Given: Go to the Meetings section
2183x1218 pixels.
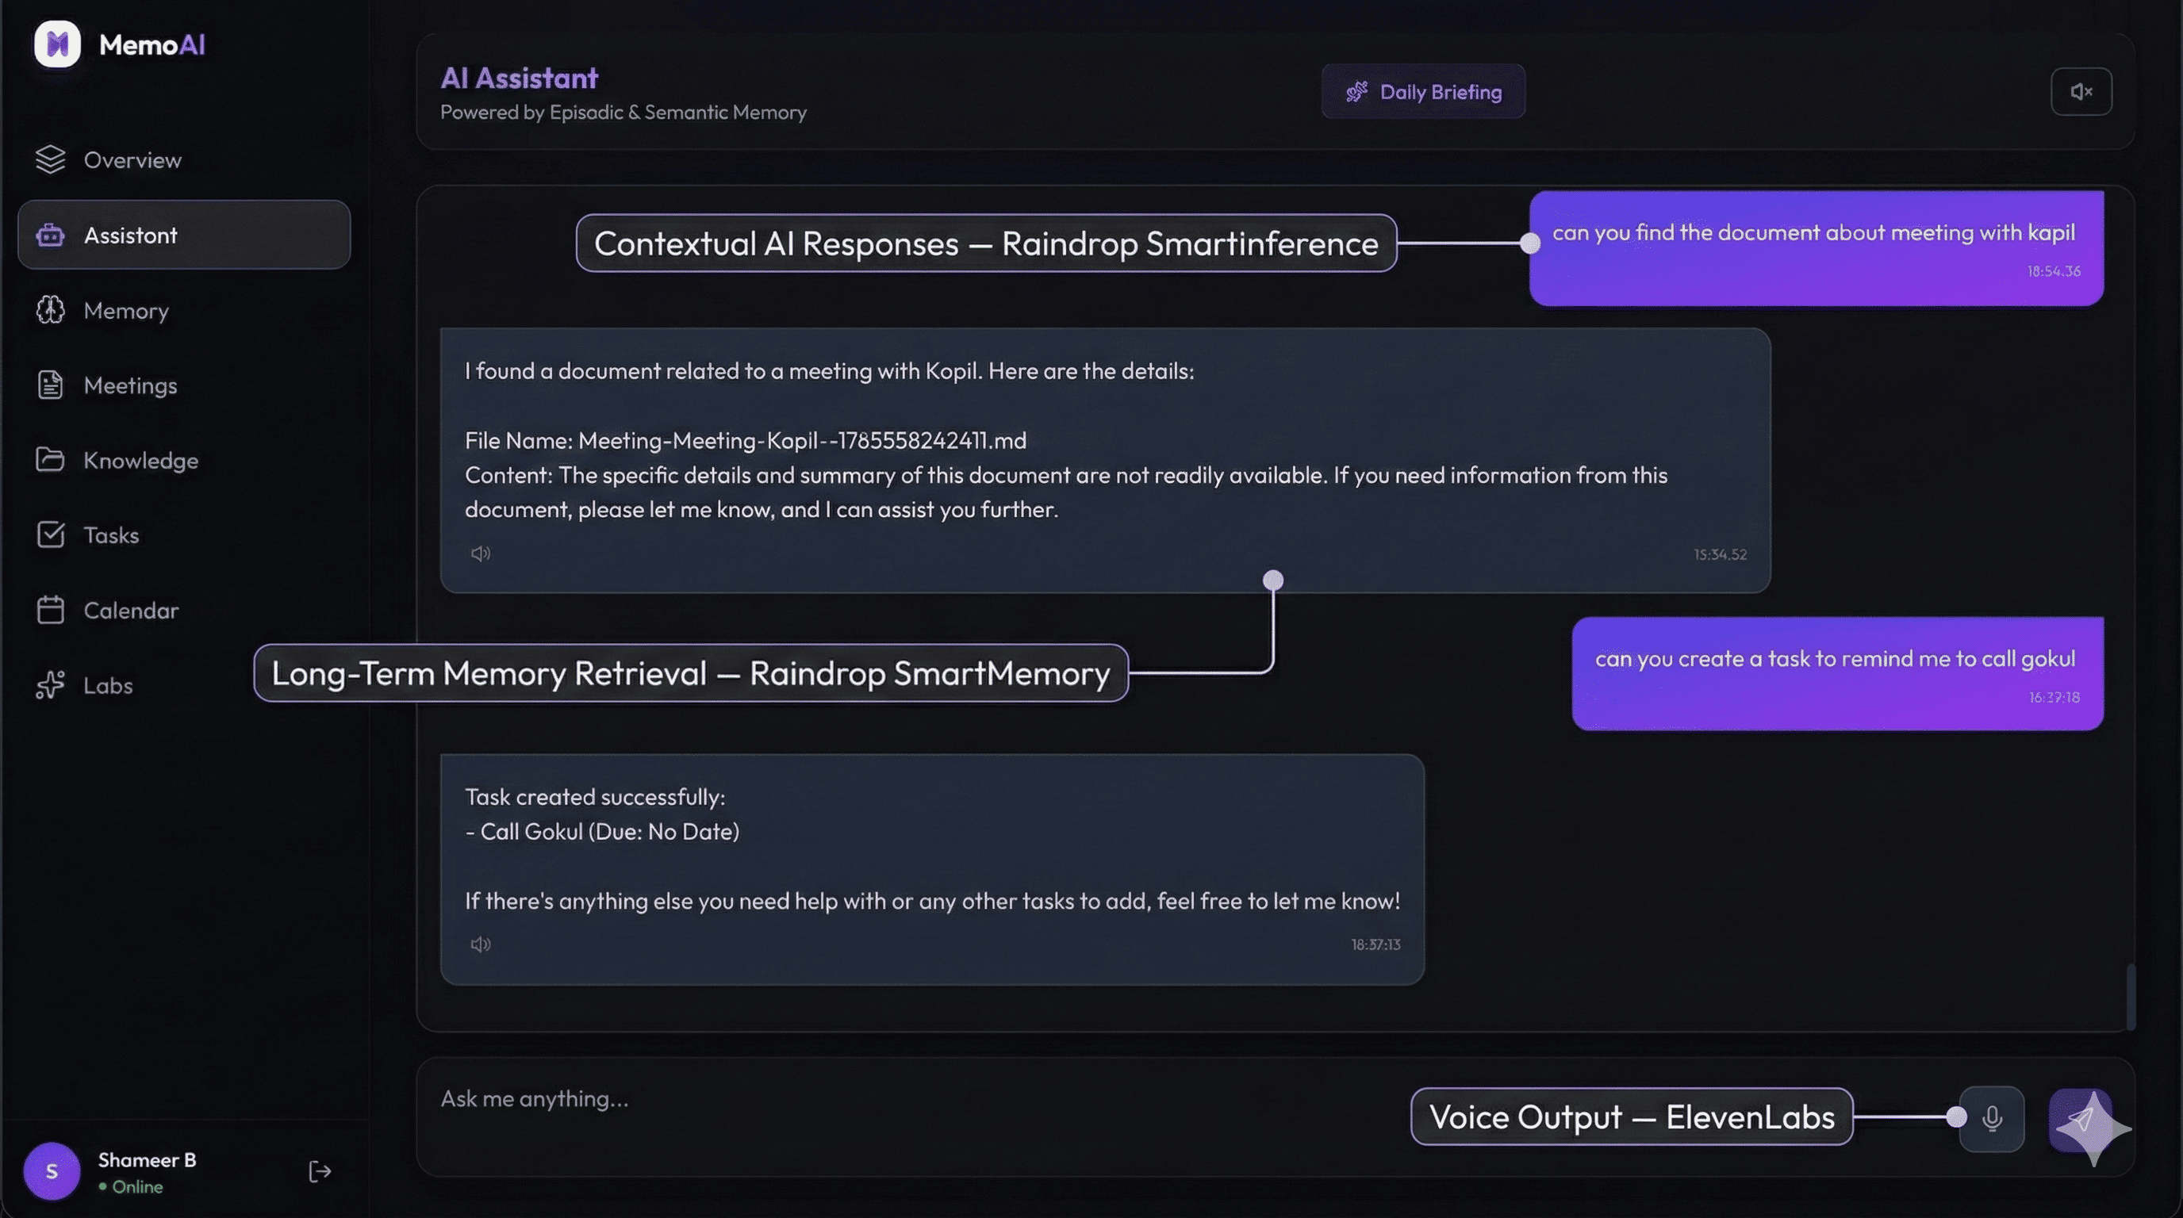Looking at the screenshot, I should pyautogui.click(x=129, y=385).
